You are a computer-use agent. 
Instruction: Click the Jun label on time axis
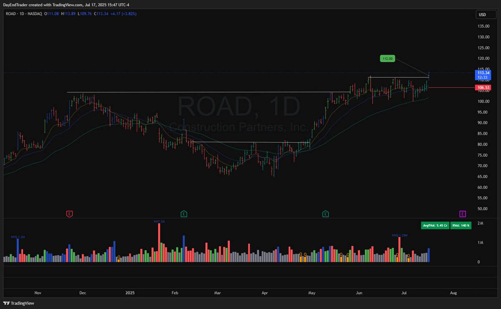(359, 293)
